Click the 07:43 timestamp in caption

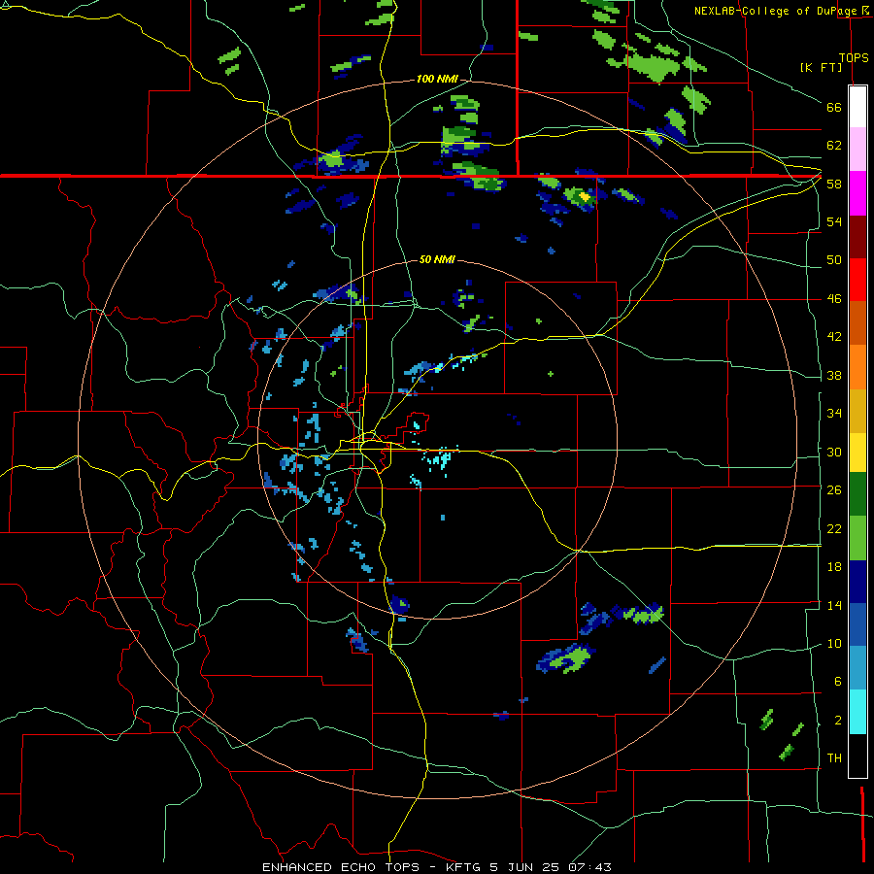(589, 867)
